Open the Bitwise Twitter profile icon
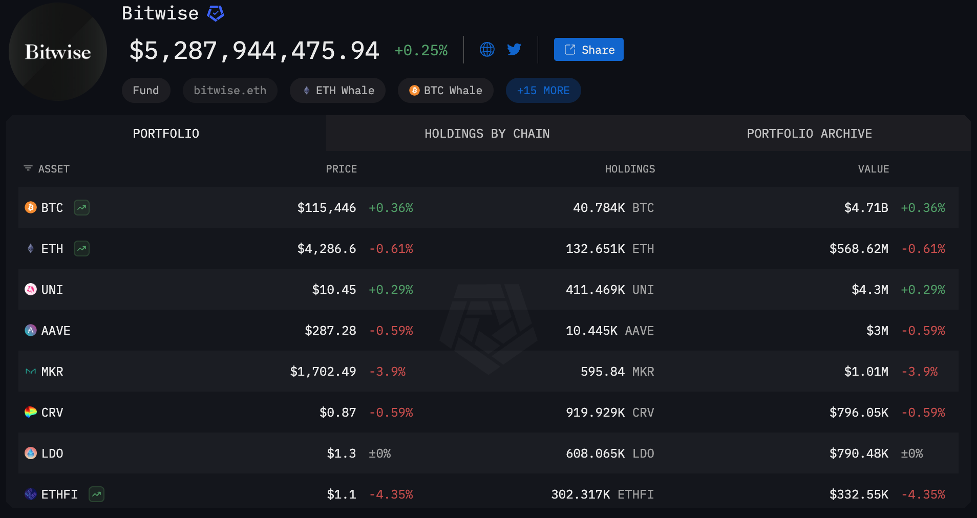This screenshot has width=977, height=518. coord(514,49)
